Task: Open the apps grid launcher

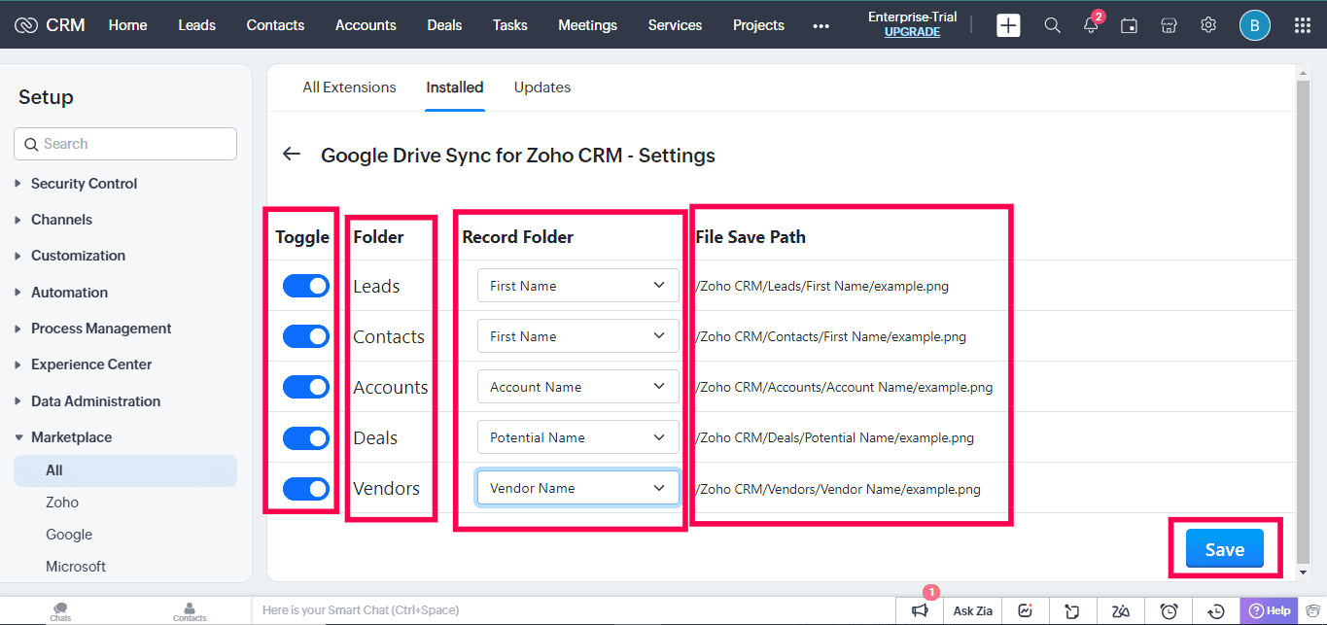Action: 1303,25
